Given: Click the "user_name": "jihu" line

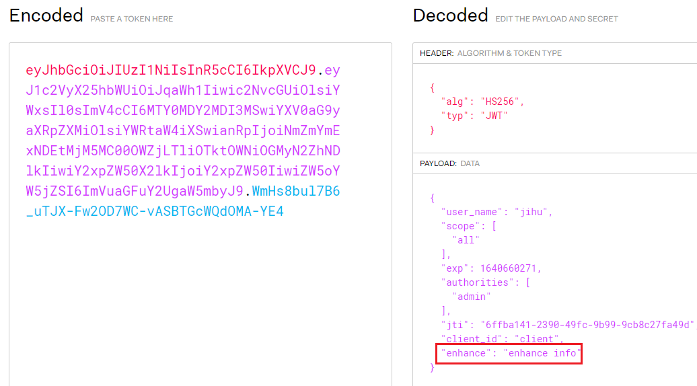Looking at the screenshot, I should pyautogui.click(x=497, y=213).
